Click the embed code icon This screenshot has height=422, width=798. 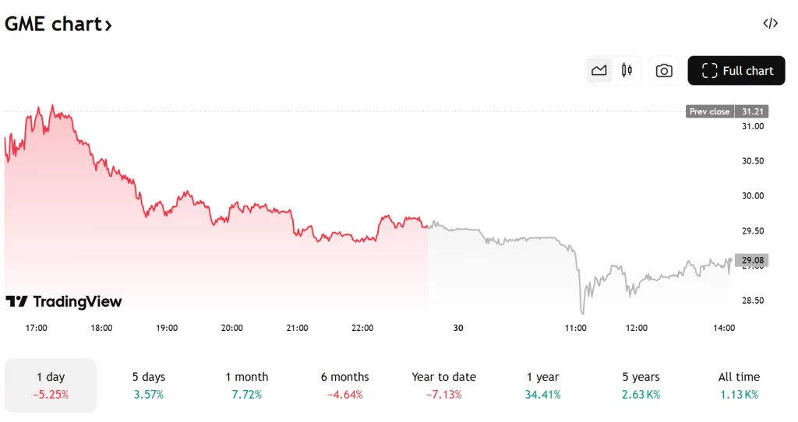[x=770, y=23]
